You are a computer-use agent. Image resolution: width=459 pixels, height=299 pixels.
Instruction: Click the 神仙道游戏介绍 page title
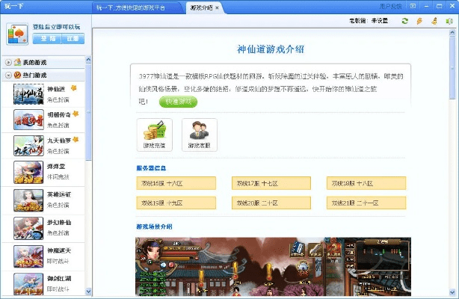point(271,49)
